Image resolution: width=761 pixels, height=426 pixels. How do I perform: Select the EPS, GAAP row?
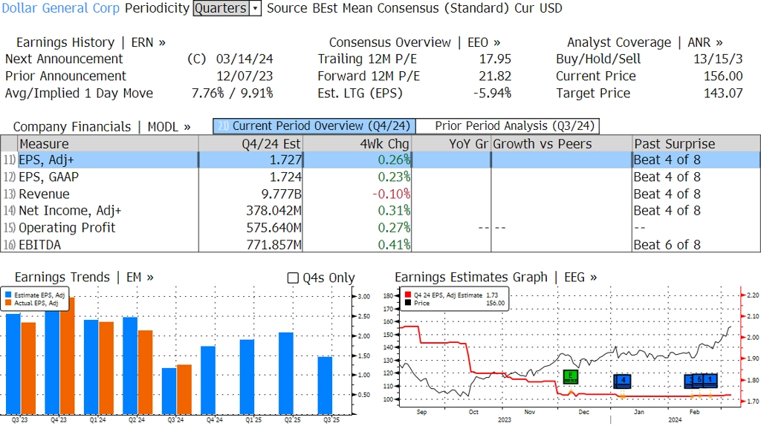click(380, 177)
